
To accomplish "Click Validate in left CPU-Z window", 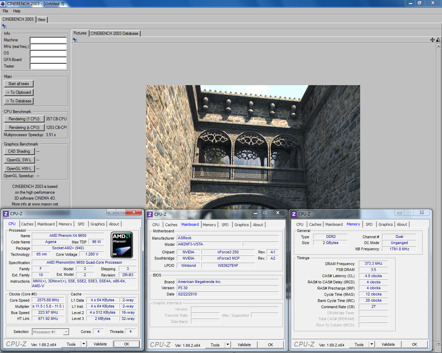I will (100, 344).
